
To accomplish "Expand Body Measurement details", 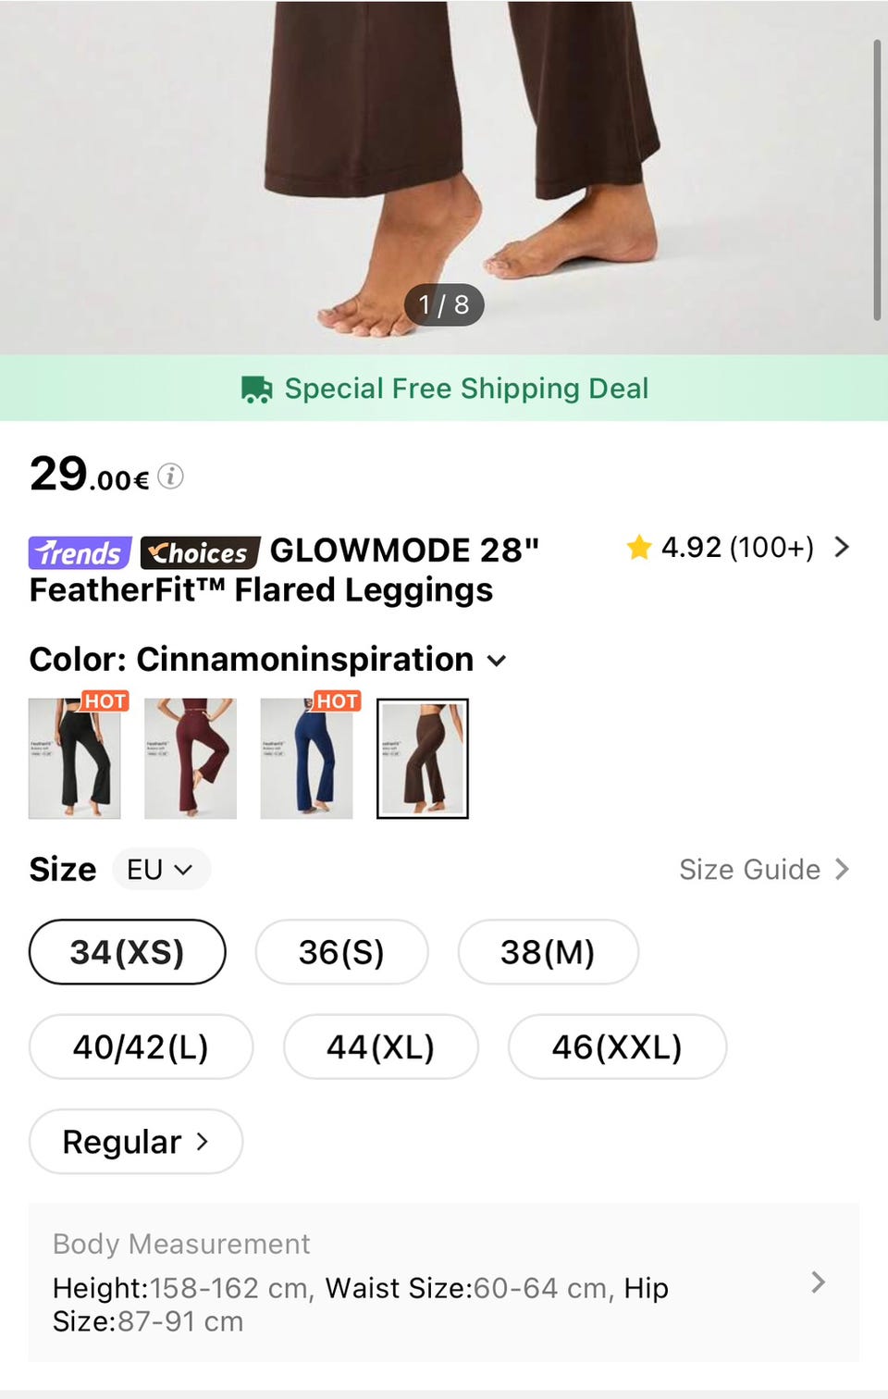I will [x=818, y=1282].
